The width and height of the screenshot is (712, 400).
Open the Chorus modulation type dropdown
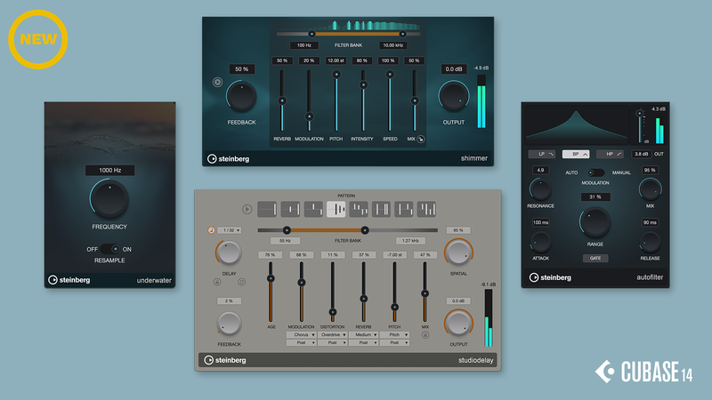point(301,335)
